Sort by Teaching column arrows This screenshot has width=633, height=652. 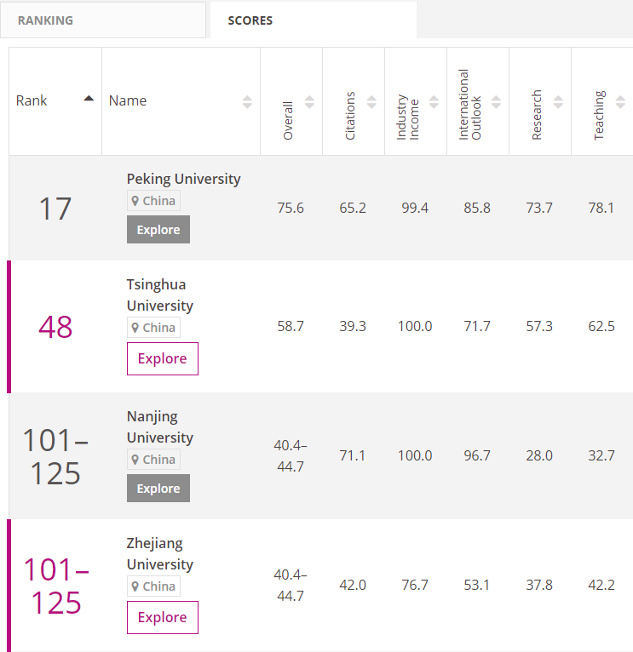click(x=620, y=101)
